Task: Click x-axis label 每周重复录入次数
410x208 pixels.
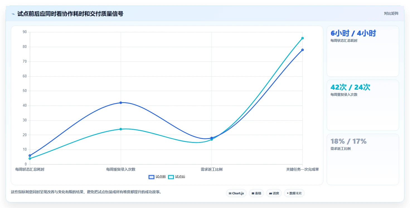Action: click(x=121, y=169)
